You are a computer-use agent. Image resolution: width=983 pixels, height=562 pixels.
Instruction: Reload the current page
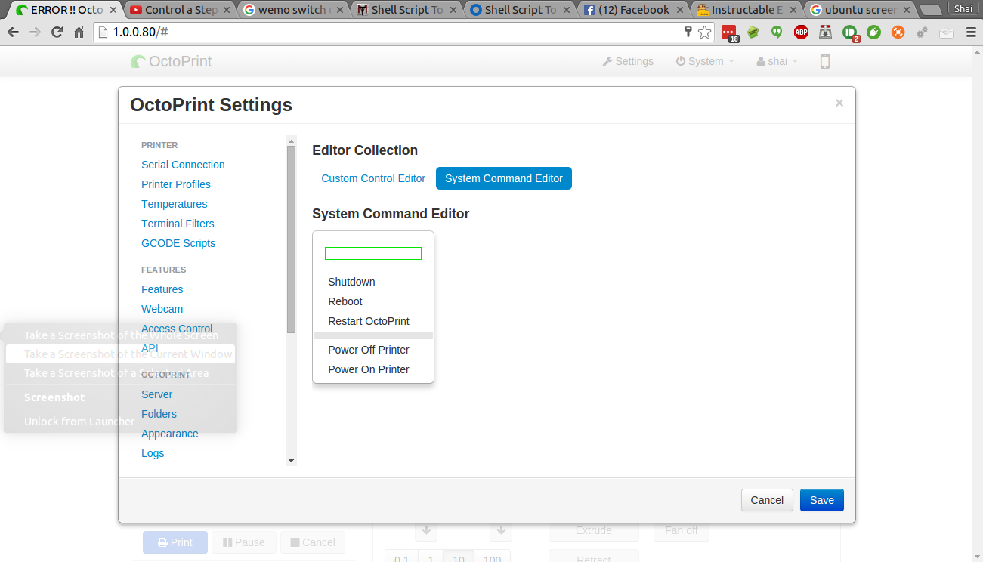click(57, 32)
